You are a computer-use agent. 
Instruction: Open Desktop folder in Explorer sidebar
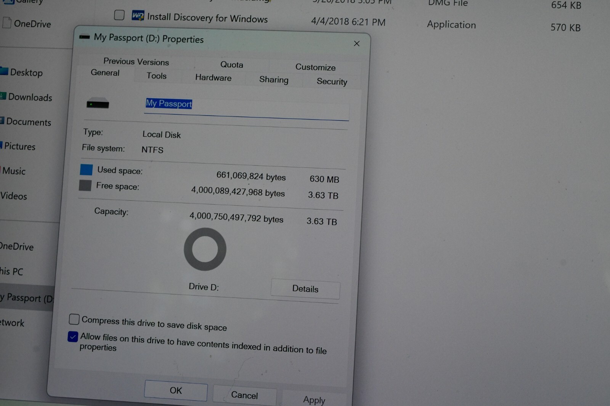[x=26, y=72]
